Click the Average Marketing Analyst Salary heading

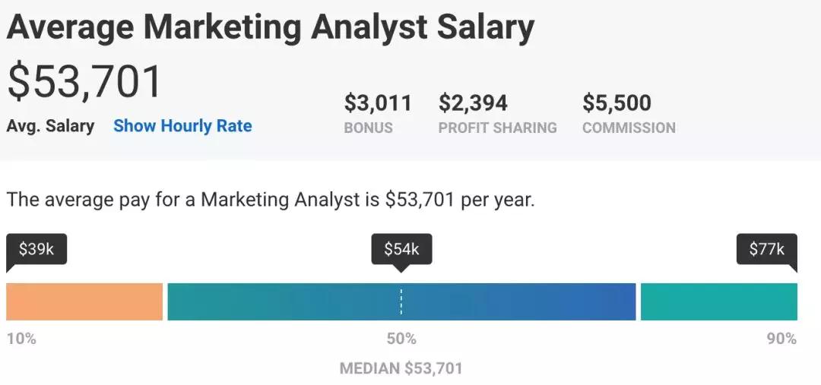[x=270, y=28]
